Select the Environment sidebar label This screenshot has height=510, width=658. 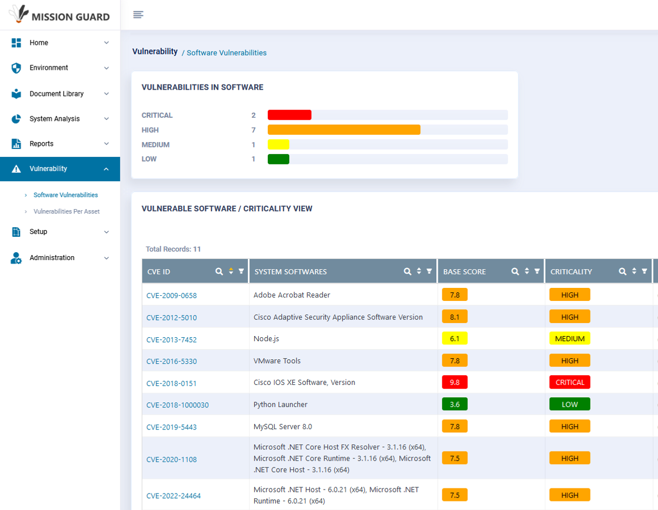[49, 67]
